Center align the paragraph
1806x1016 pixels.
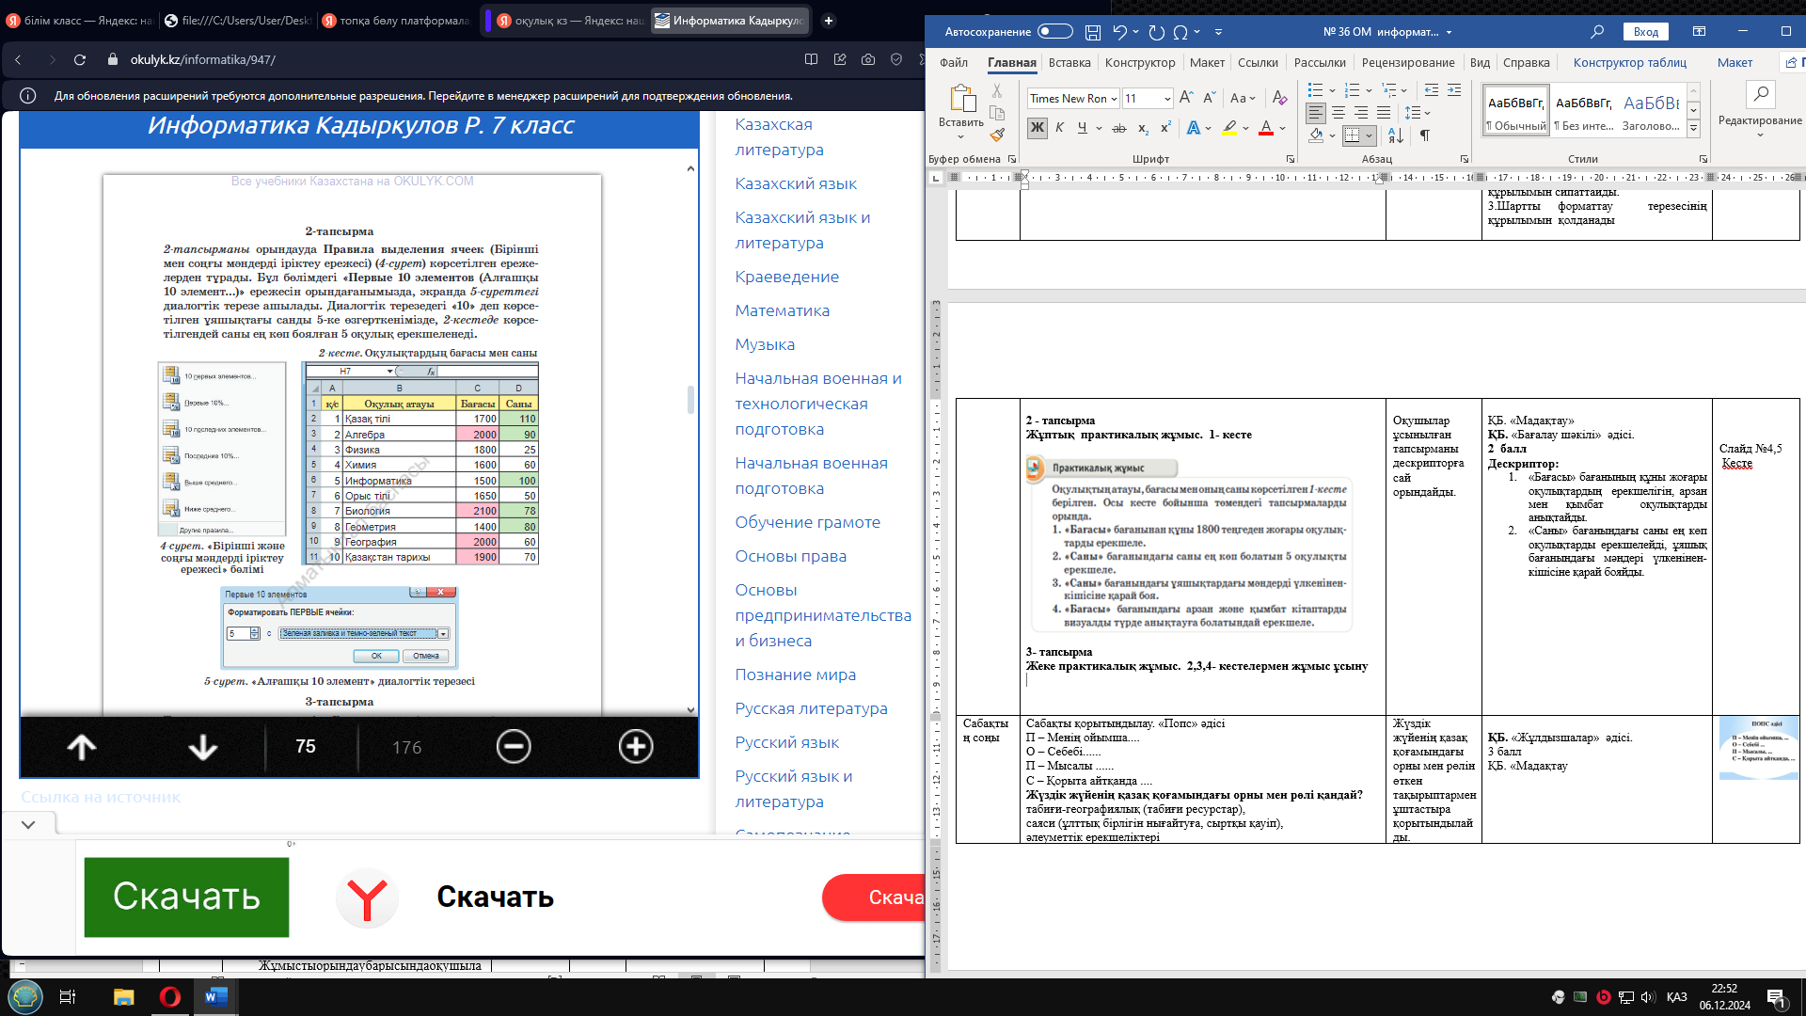(1339, 113)
